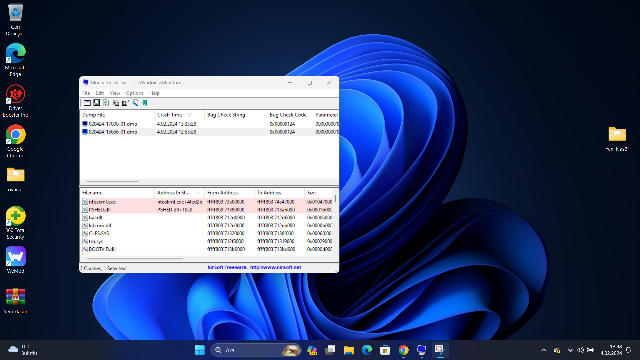The image size is (640, 360).
Task: Open the nirsoft.net link in status bar
Action: click(x=275, y=267)
